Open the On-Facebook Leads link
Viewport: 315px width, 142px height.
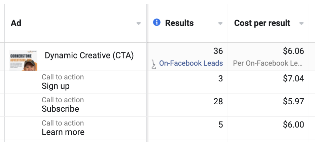pyautogui.click(x=191, y=63)
